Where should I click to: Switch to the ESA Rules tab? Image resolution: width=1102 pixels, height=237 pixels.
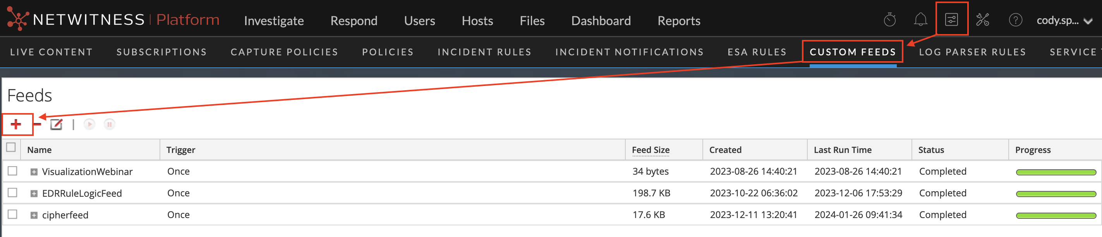(x=757, y=52)
